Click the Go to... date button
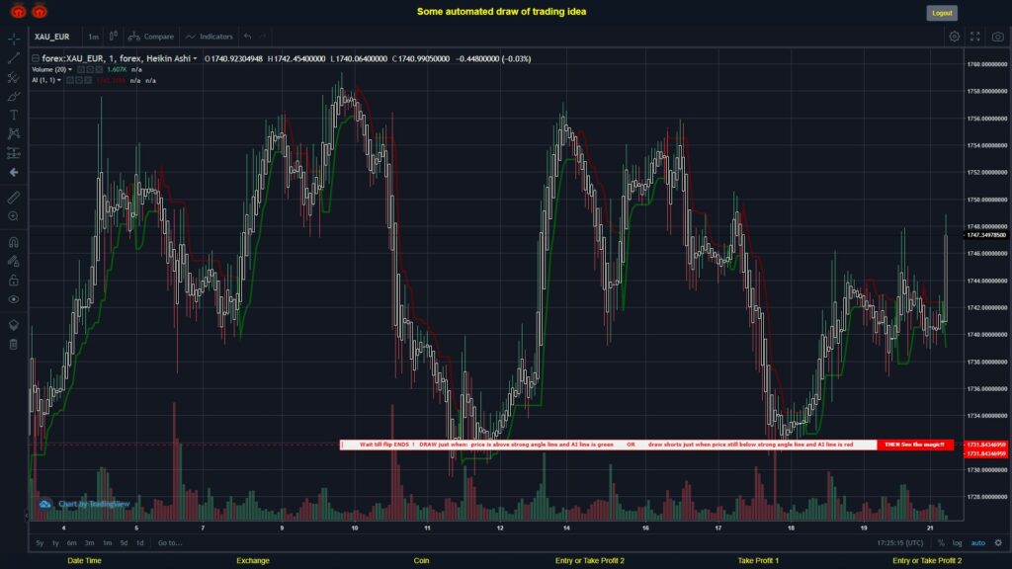 (170, 543)
